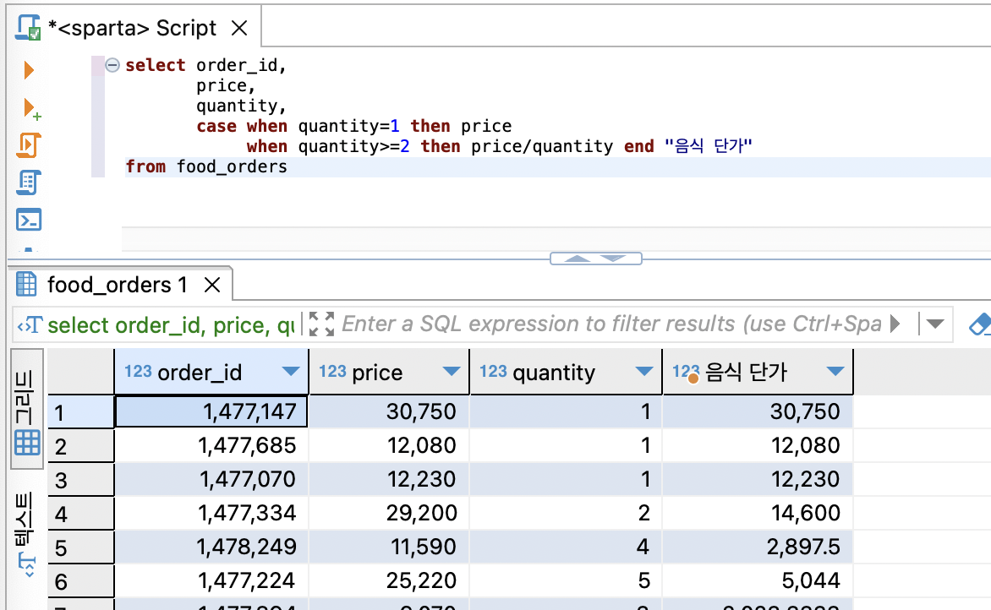Apply filter using the arrow button
991x610 pixels.
click(895, 324)
